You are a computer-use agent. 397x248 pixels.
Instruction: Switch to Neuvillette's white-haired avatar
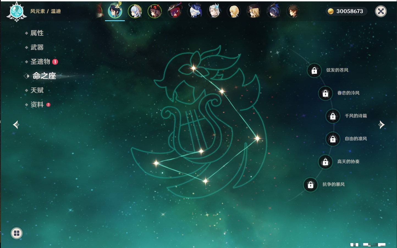(214, 11)
